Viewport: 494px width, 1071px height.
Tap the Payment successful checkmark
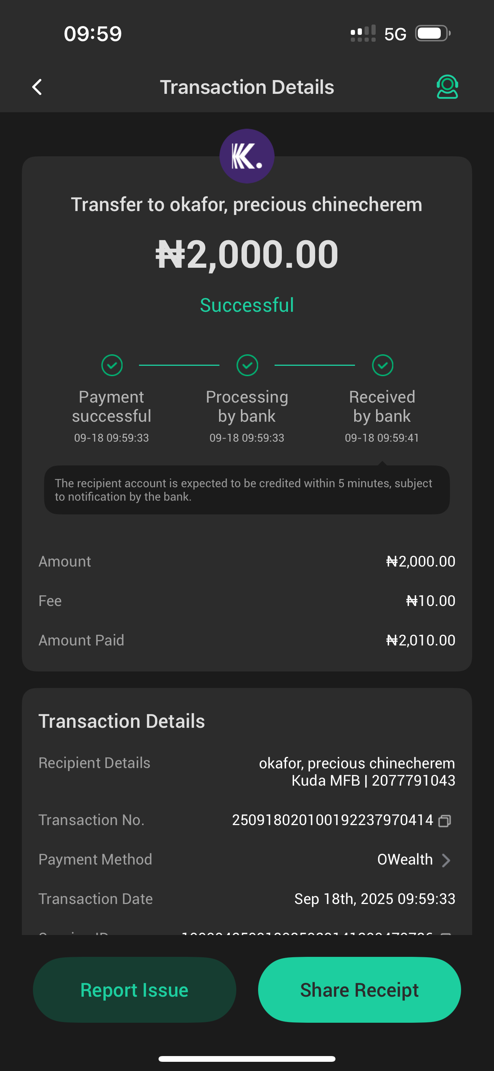tap(112, 365)
